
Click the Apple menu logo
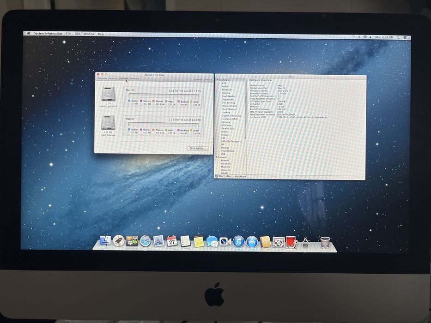pyautogui.click(x=29, y=33)
